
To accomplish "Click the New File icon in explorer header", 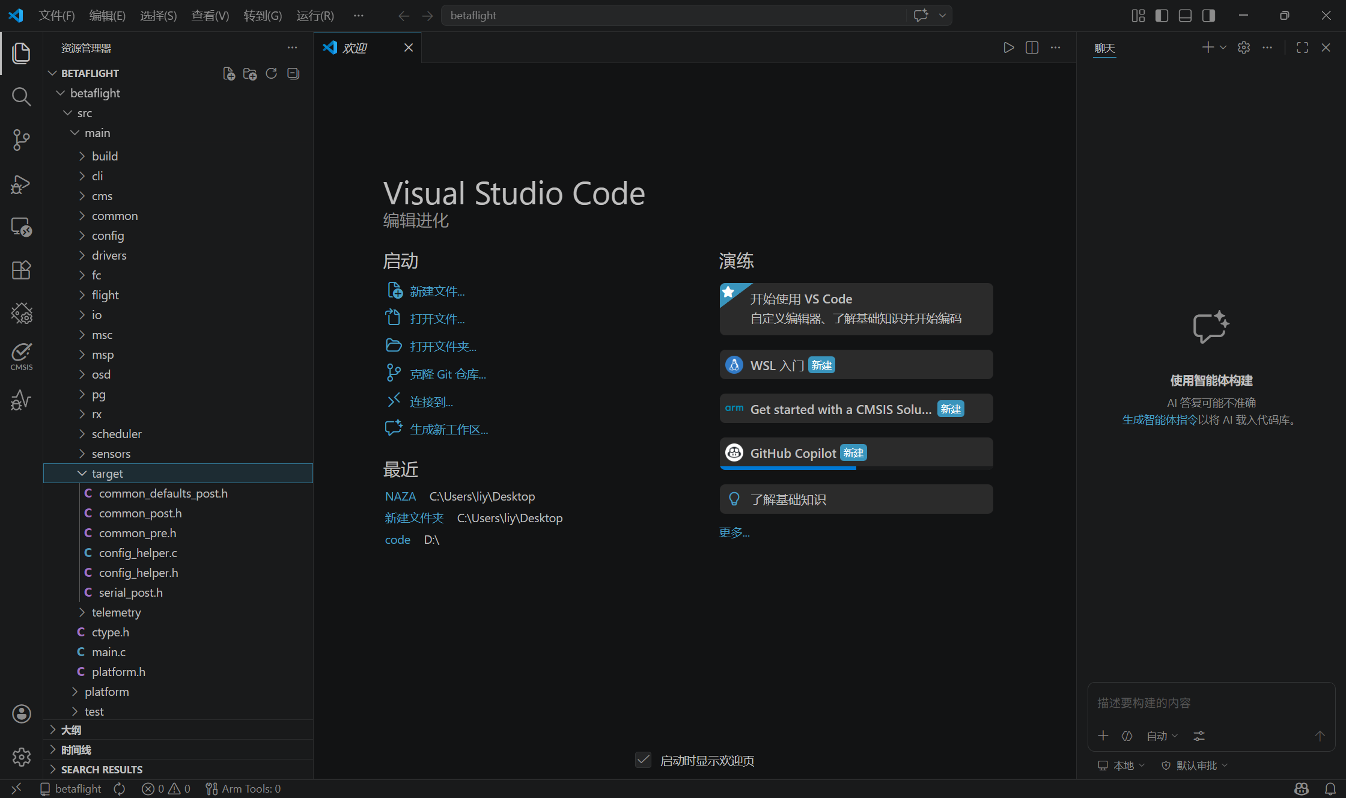I will coord(228,73).
